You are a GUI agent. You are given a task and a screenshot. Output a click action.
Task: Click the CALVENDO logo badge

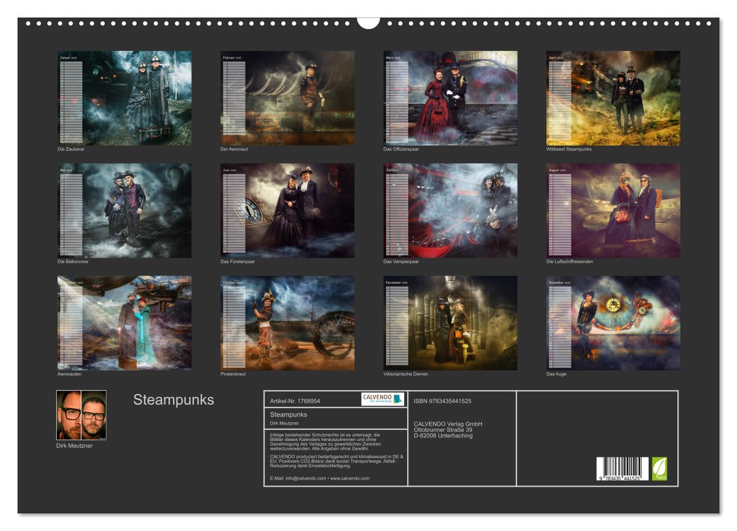383,399
